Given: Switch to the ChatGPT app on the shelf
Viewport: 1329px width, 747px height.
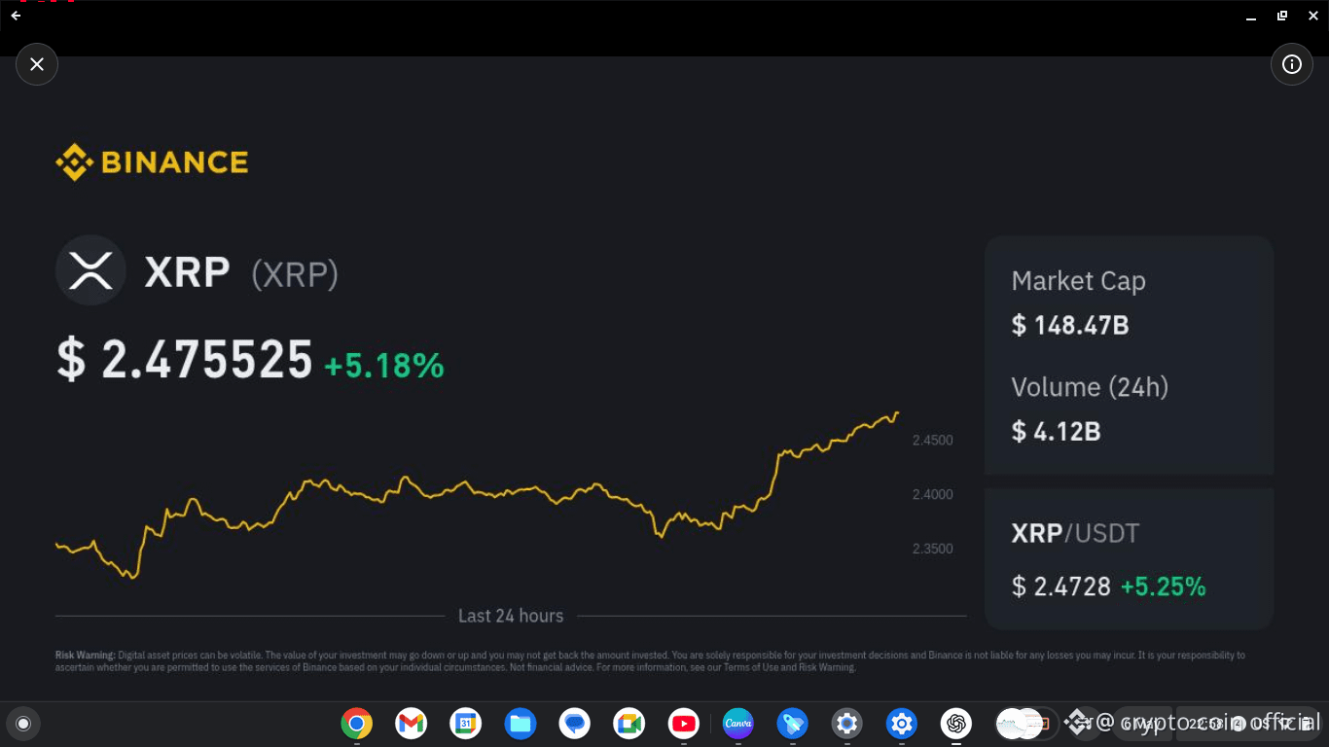Looking at the screenshot, I should 956,724.
